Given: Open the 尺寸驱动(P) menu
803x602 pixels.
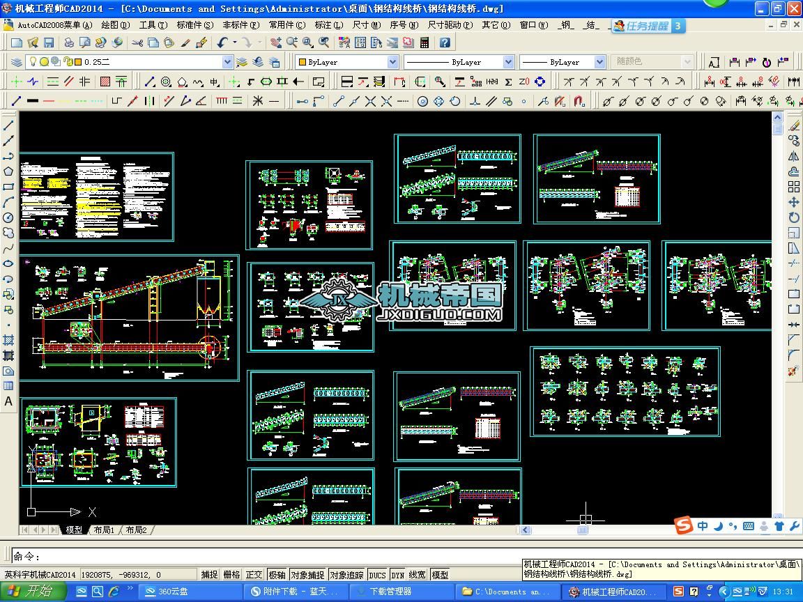Looking at the screenshot, I should (x=450, y=24).
